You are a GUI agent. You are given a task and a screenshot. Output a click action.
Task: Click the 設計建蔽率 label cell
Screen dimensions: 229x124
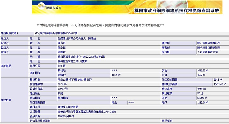(43, 84)
